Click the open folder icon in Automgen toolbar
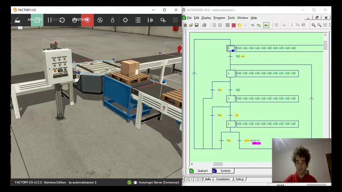Viewport: 342px width, 192px height. pyautogui.click(x=191, y=25)
